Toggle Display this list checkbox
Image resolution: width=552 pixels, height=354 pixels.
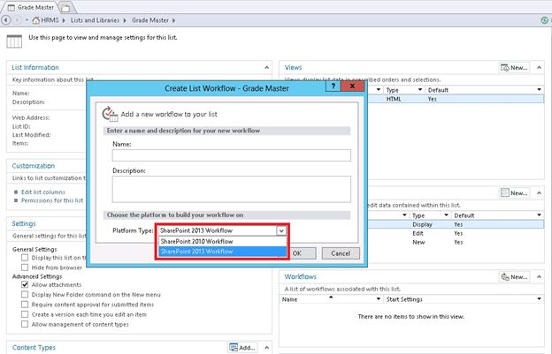coord(25,258)
